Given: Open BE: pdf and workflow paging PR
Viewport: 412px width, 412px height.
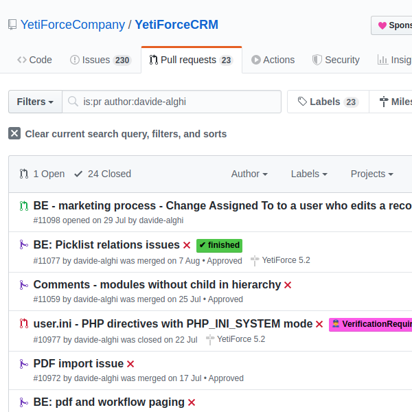Looking at the screenshot, I should point(108,402).
